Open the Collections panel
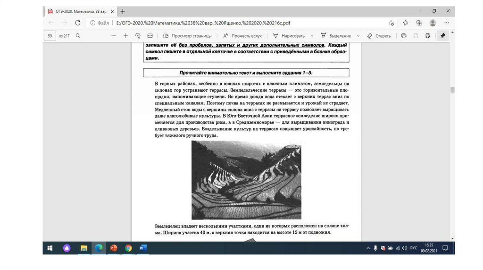The height and width of the screenshot is (270, 483). tap(419, 23)
